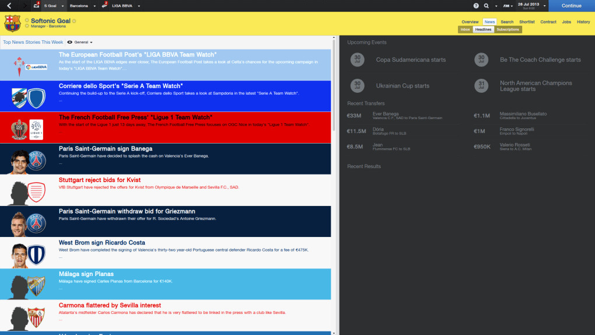Open 'Paris Saint-Germain sign Banega' headline
Viewport: 595px width, 335px height.
tap(106, 149)
